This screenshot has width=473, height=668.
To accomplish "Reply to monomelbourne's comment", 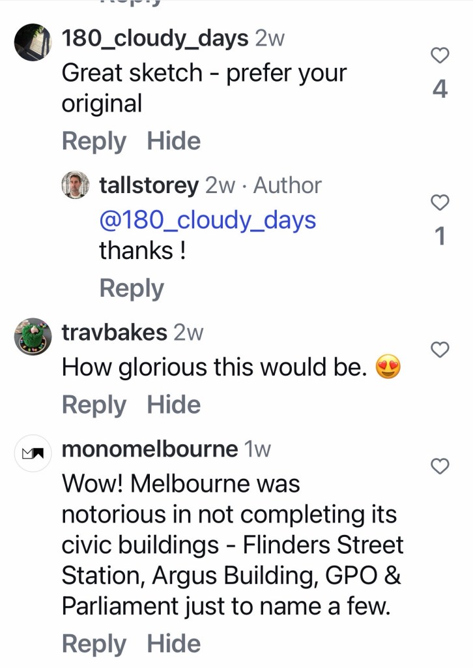I will coord(94,644).
